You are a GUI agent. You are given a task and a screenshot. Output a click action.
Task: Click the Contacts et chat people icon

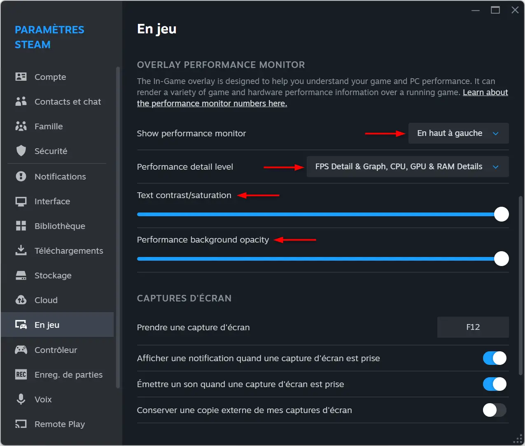pyautogui.click(x=21, y=101)
